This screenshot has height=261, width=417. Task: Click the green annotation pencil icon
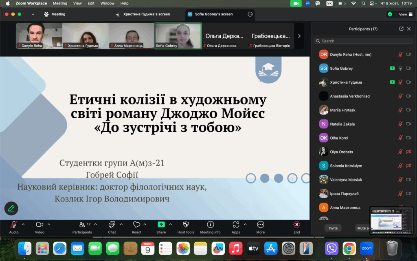point(11,208)
